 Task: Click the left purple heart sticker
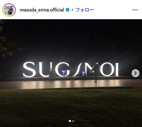coord(63,72)
